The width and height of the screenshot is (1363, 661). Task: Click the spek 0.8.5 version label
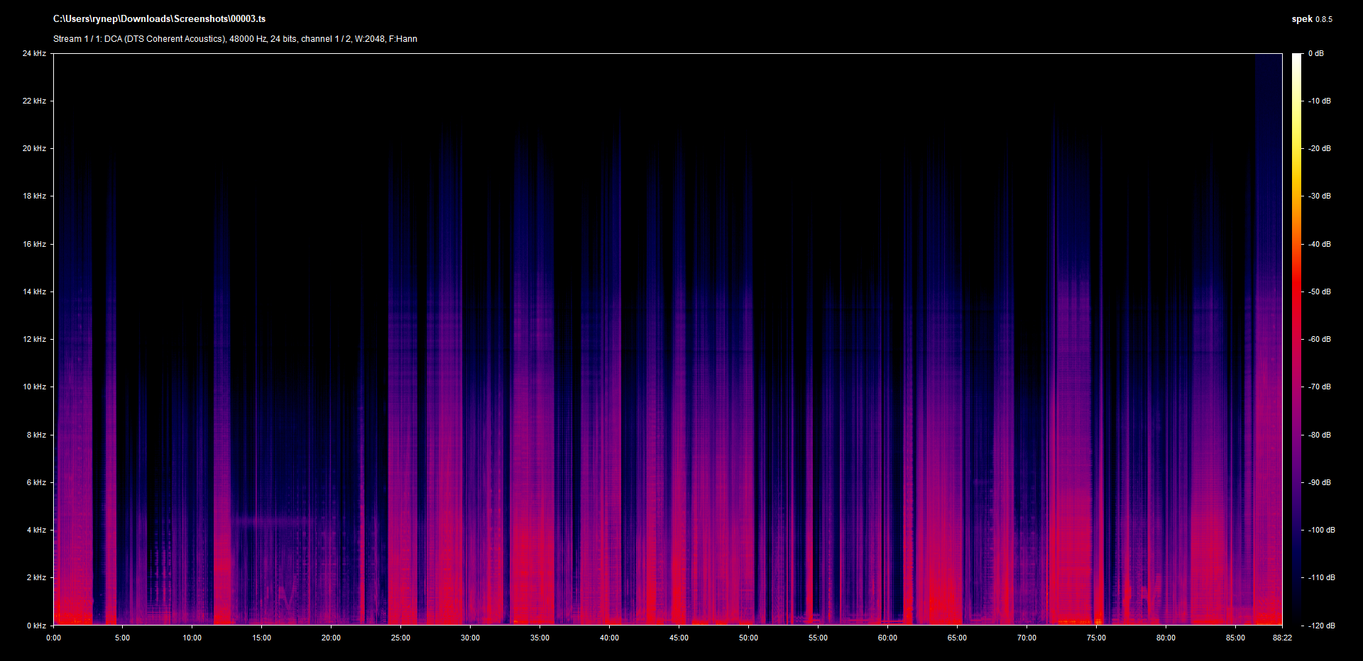1311,19
